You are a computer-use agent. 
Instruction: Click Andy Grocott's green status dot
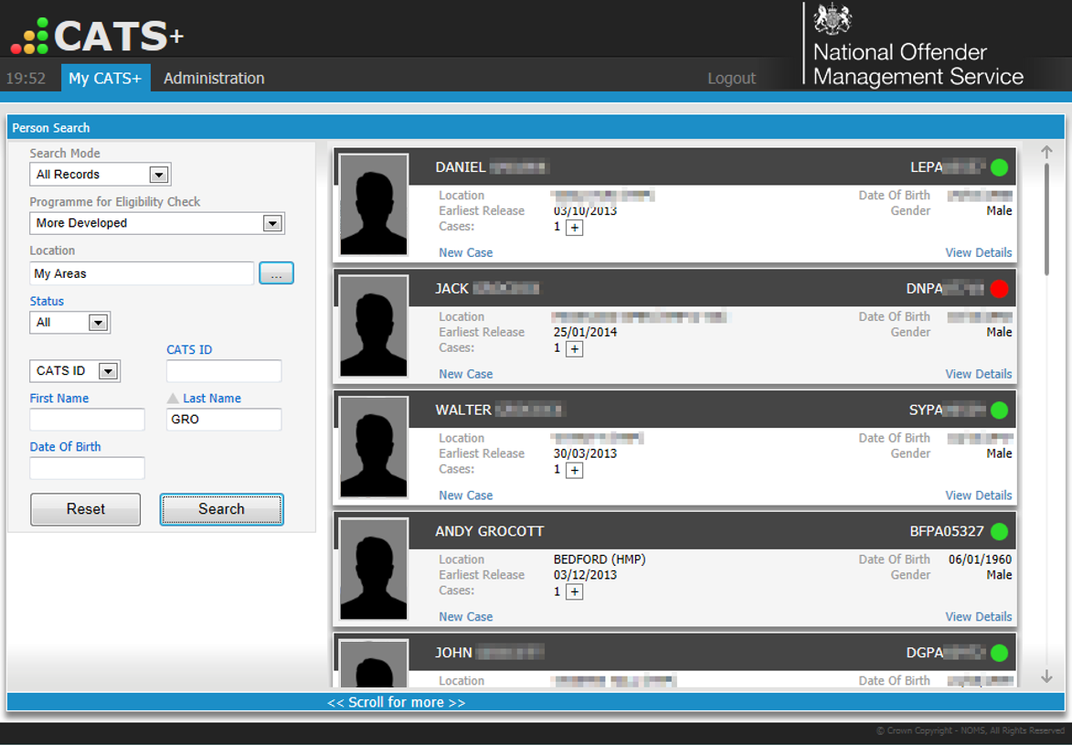(999, 531)
